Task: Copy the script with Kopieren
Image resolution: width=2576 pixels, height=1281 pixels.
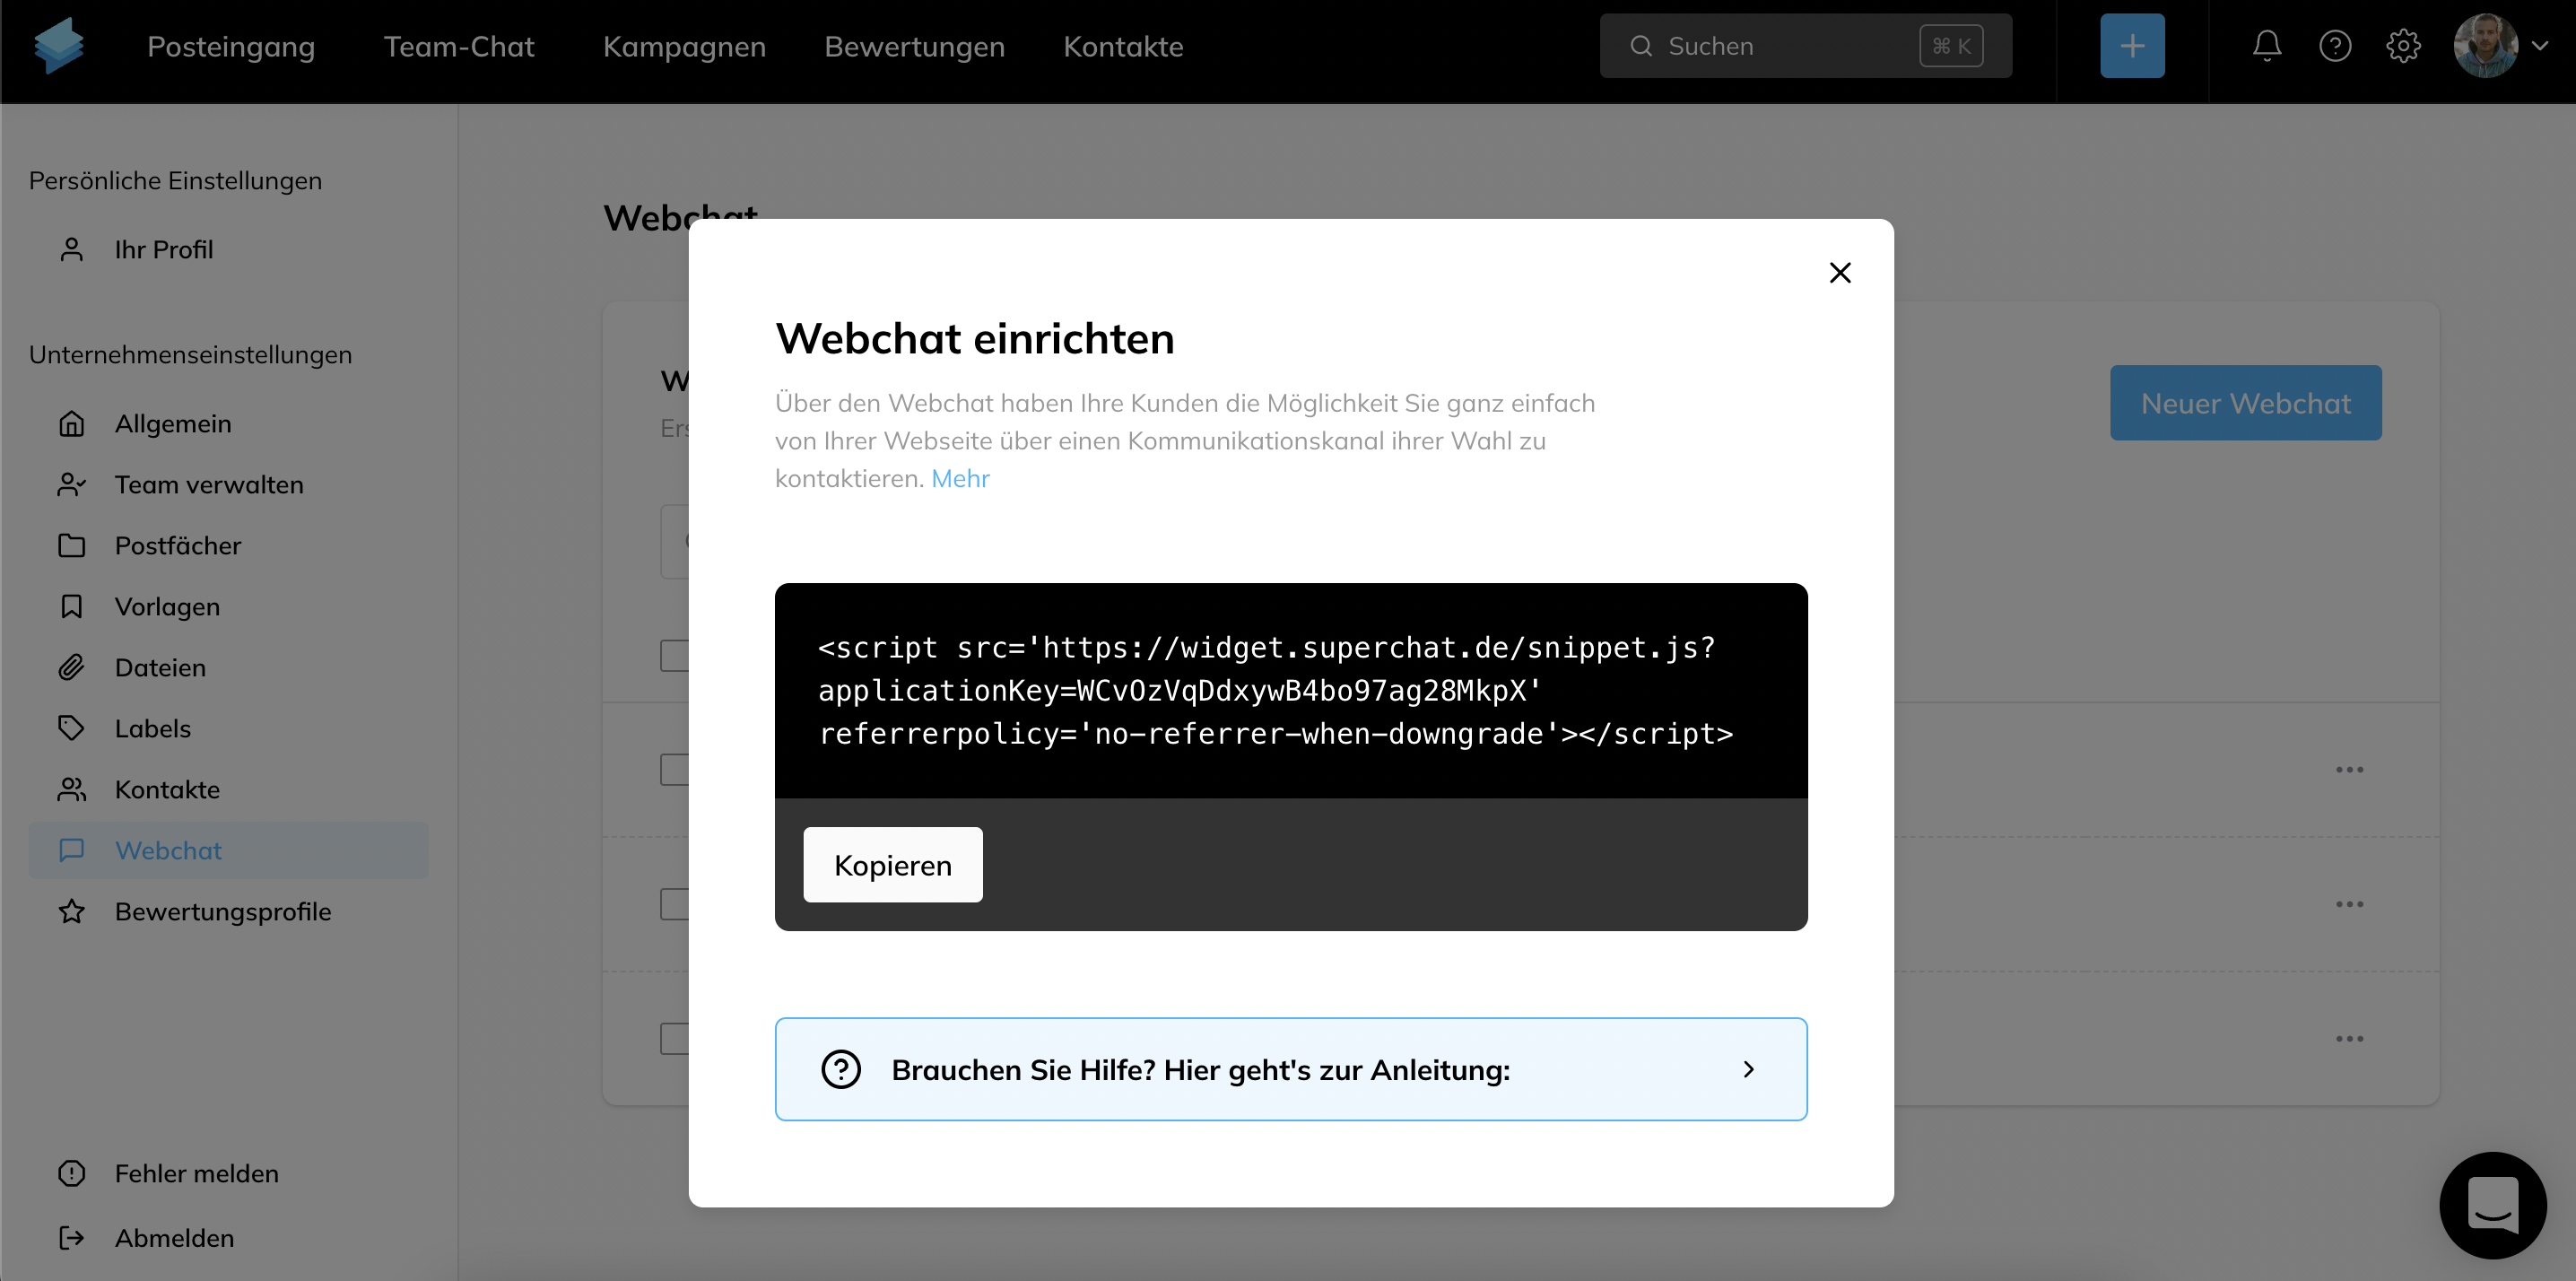Action: click(893, 865)
